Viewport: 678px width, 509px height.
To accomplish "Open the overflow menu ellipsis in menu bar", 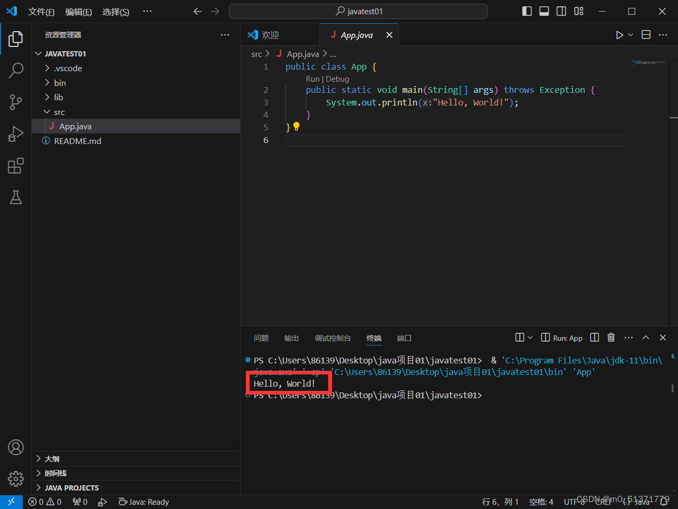I will 147,11.
